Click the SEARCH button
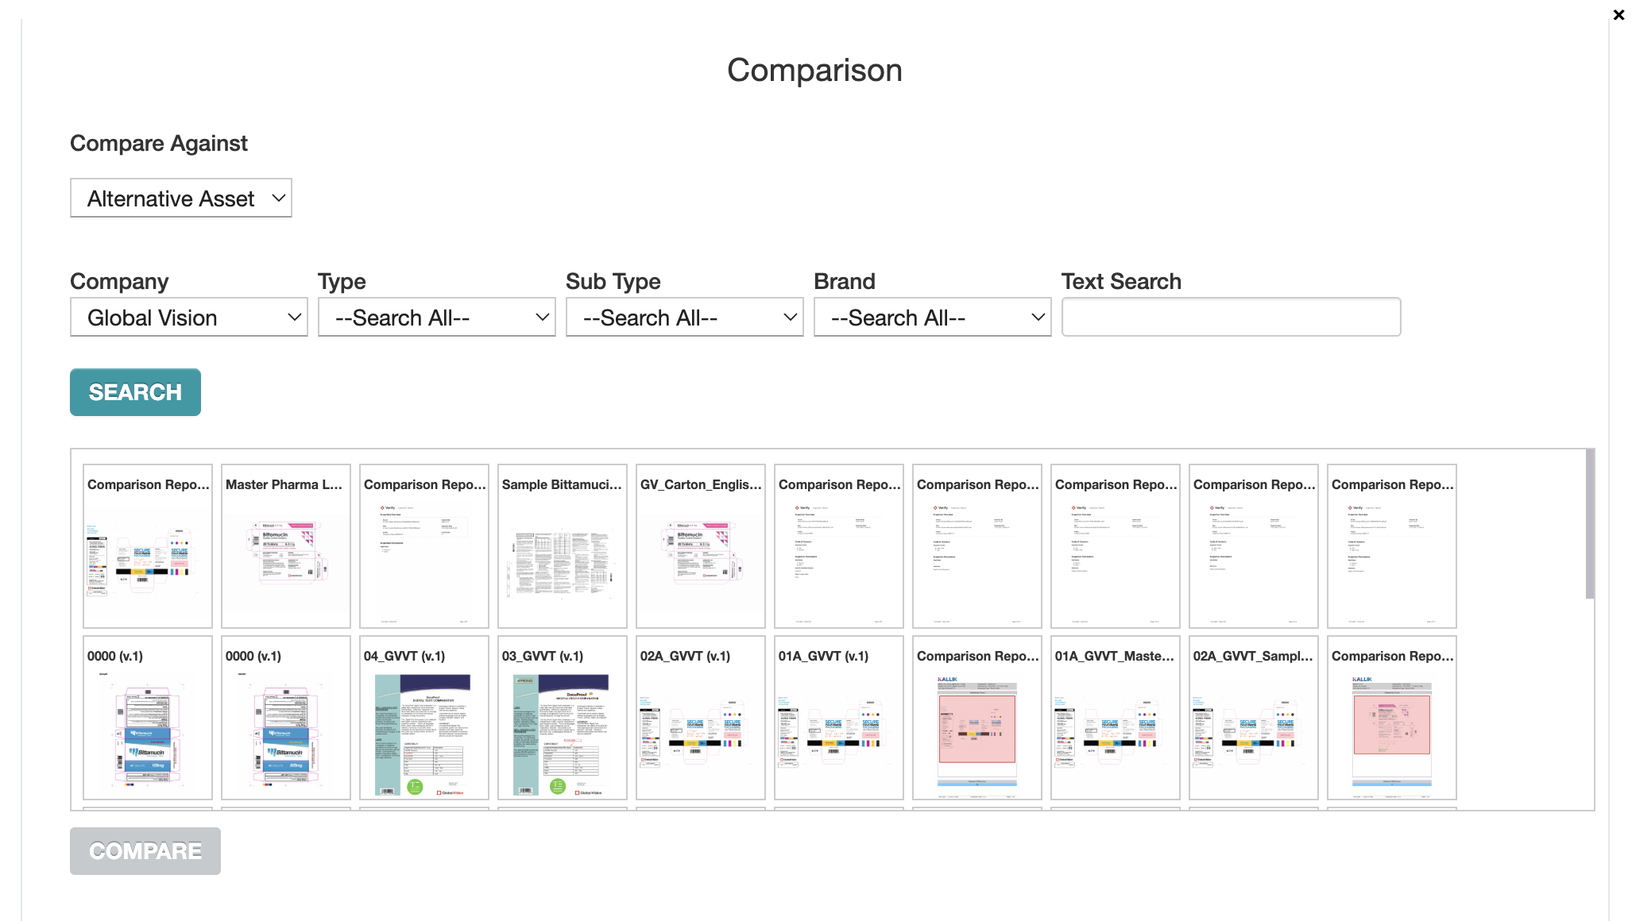Screen dimensions: 1632x921 tap(136, 391)
